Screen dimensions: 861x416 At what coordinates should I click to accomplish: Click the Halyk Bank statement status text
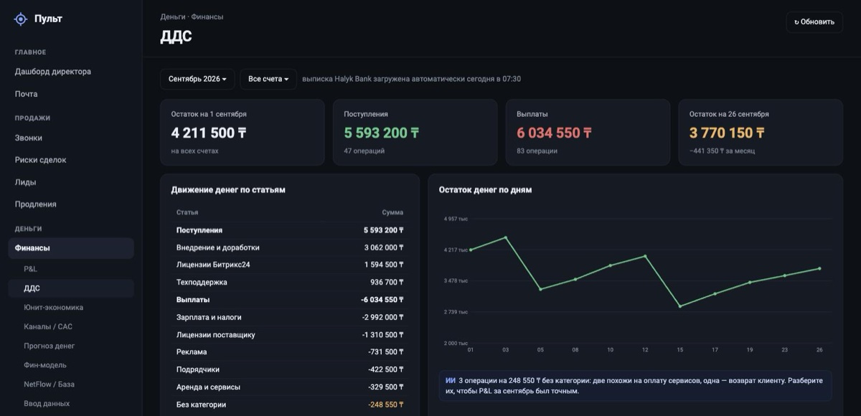(x=412, y=79)
